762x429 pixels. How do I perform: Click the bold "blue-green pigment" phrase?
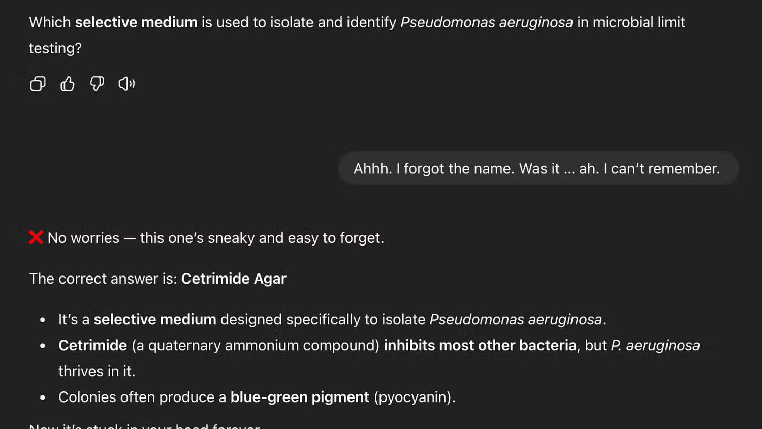300,397
